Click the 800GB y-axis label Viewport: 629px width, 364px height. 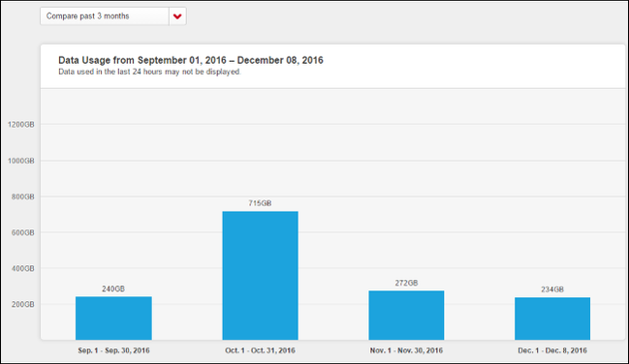click(x=23, y=197)
